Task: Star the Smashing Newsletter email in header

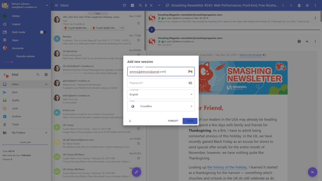Action: [307, 5]
